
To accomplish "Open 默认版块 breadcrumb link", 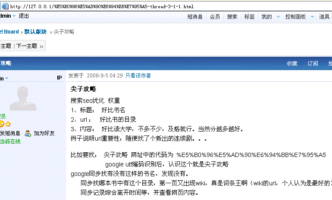I will (35, 32).
